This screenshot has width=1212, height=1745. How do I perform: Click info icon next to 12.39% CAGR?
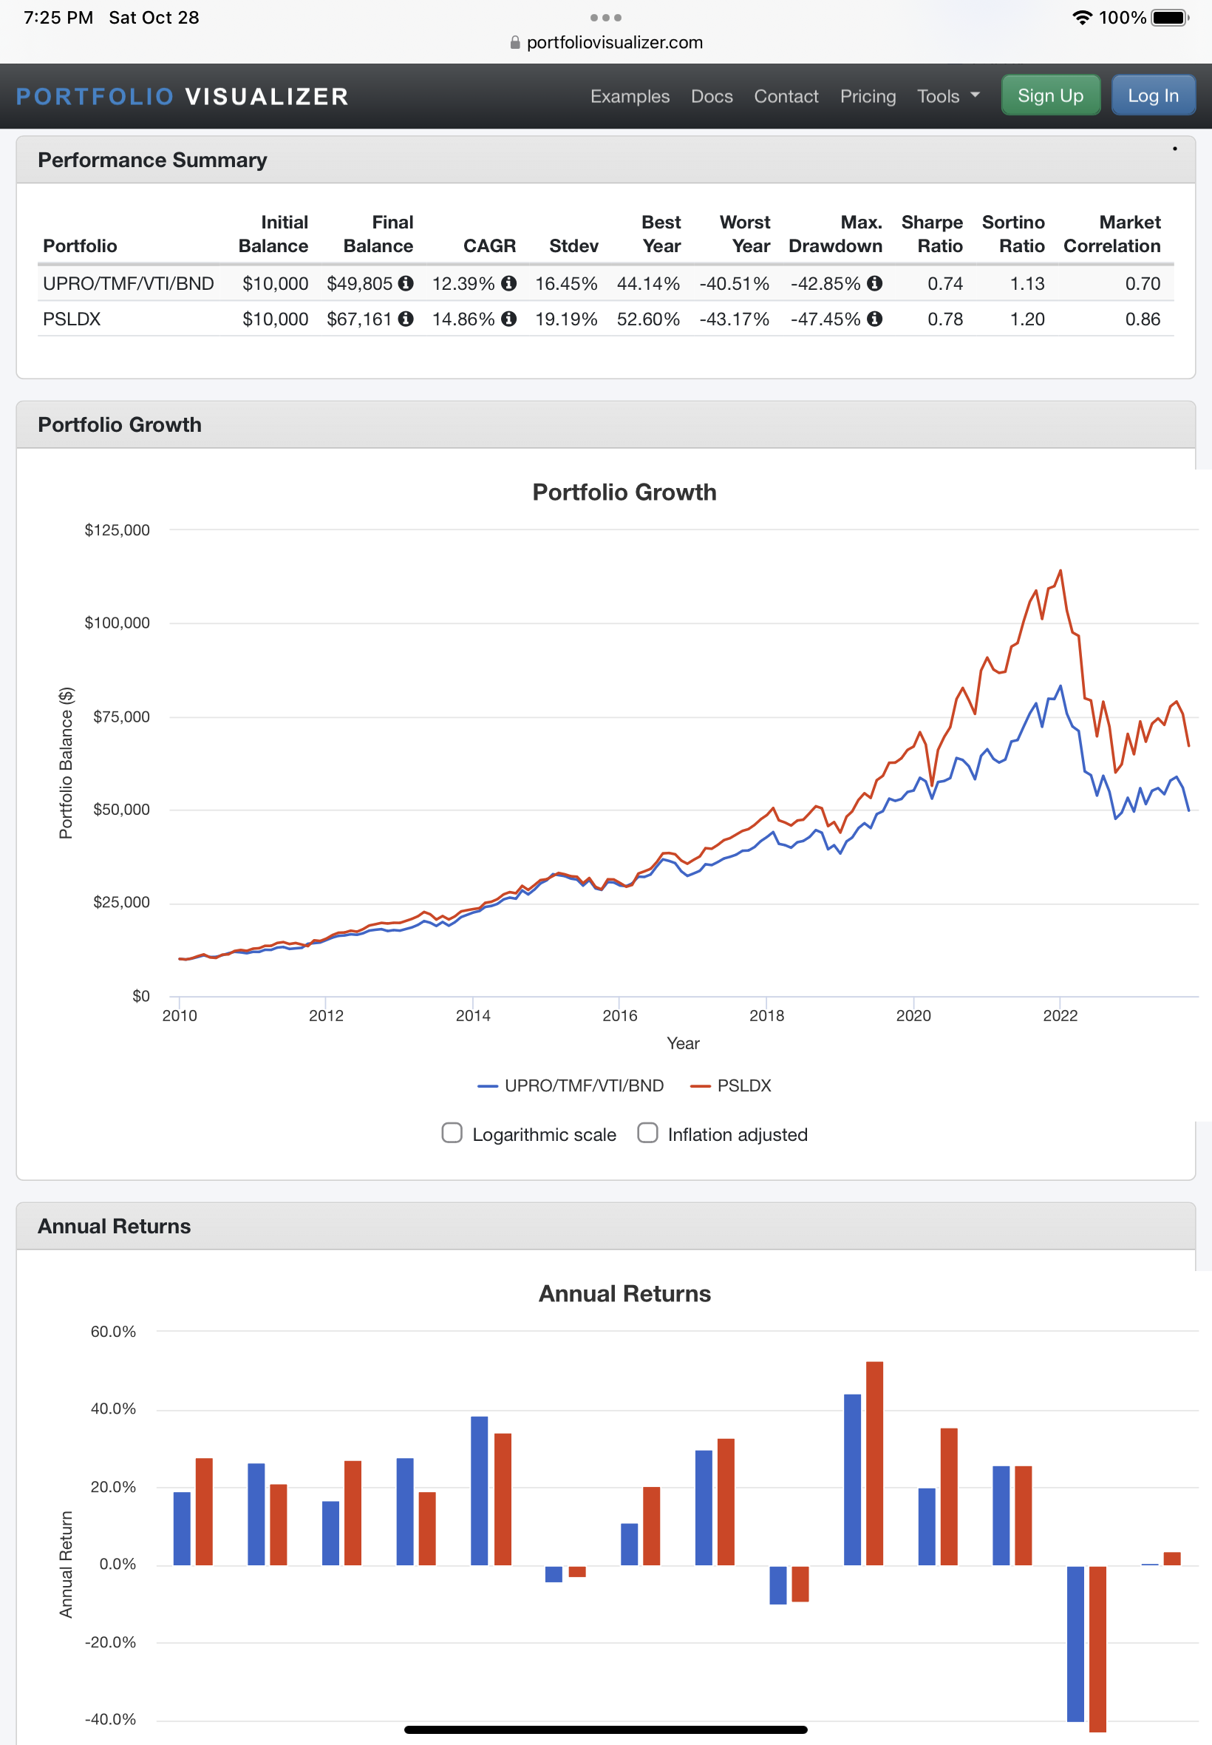tap(508, 283)
